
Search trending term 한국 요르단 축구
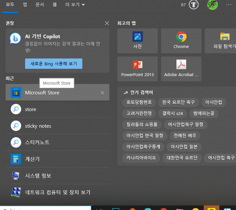coord(178,102)
